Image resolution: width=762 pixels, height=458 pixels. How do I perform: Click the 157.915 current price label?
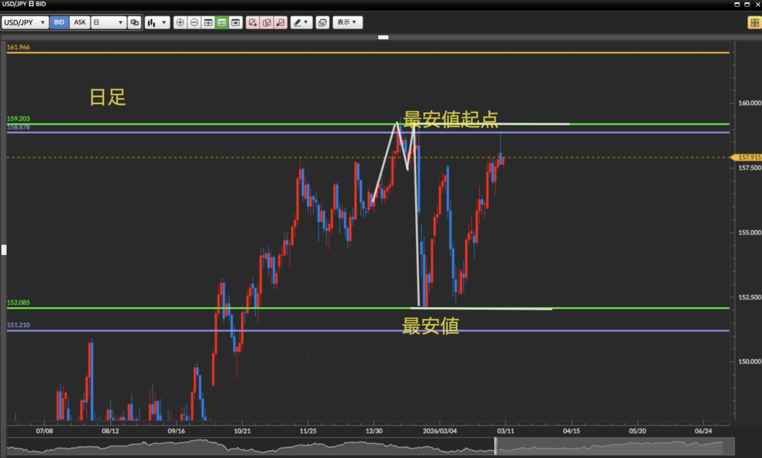746,158
